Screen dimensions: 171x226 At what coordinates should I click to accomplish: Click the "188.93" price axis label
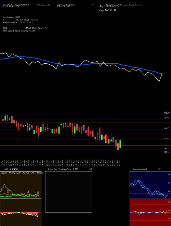click(x=167, y=118)
